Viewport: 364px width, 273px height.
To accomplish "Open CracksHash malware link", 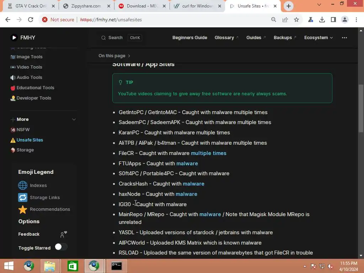I will [193, 184].
